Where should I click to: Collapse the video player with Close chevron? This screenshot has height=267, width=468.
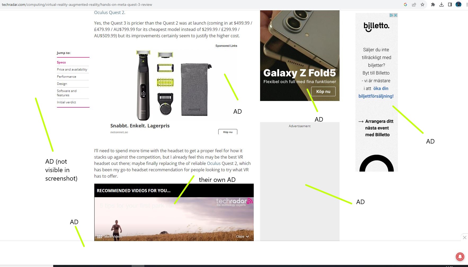click(x=242, y=237)
